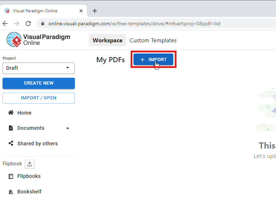This screenshot has width=276, height=201.
Task: Open a new browser tab with plus
Action: [95, 11]
